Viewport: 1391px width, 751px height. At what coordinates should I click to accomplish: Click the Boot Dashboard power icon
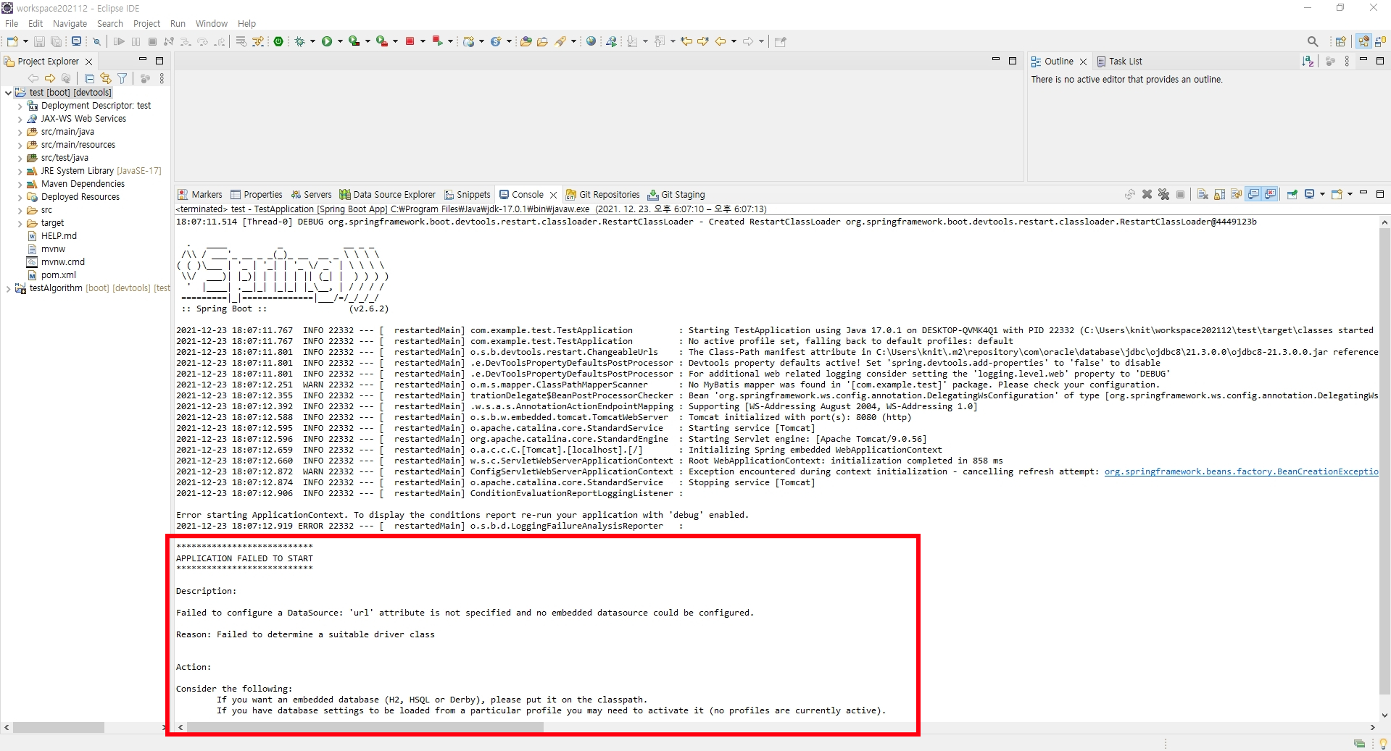coord(278,41)
